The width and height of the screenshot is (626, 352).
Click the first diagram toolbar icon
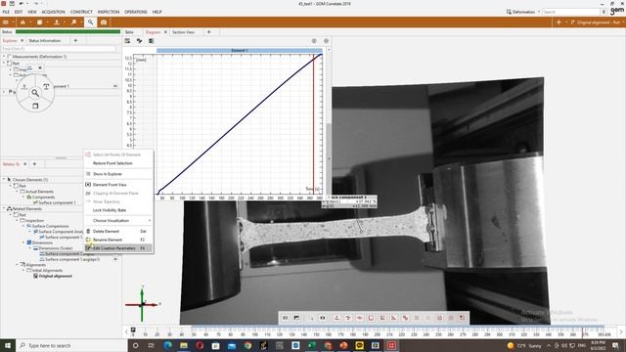coord(127,41)
